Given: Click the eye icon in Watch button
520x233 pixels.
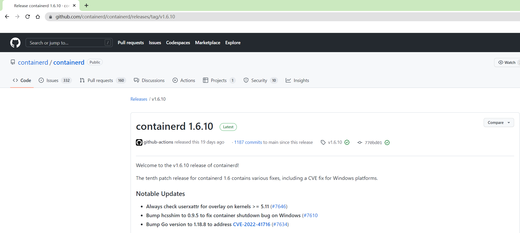Looking at the screenshot, I should point(501,62).
